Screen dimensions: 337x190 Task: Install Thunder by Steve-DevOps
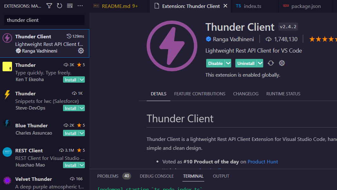tap(71, 108)
